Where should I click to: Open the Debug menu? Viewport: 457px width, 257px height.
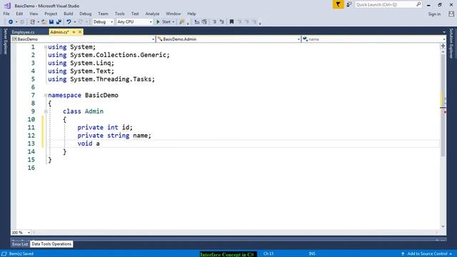pos(86,14)
